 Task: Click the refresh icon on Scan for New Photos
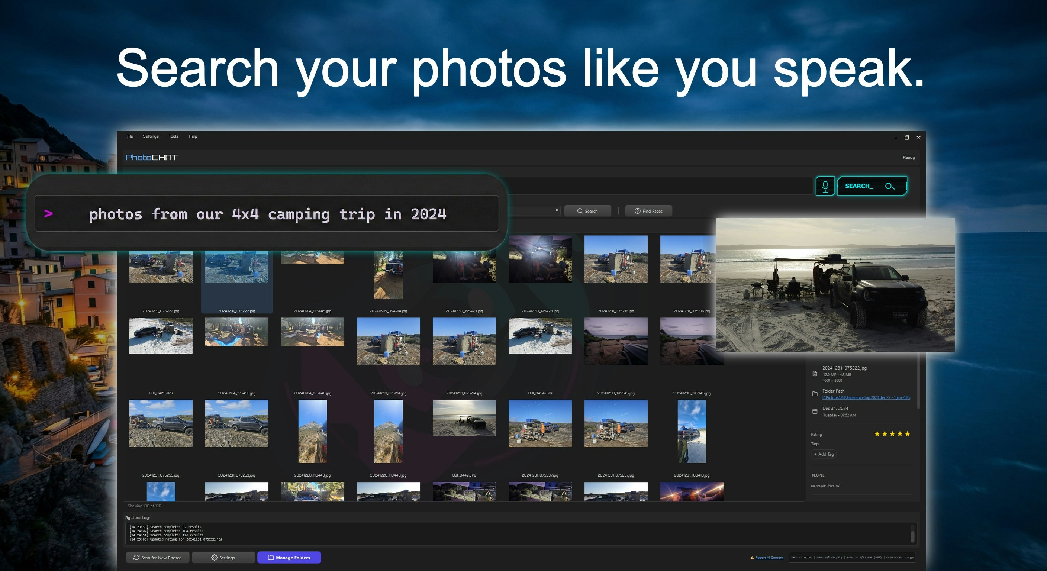tap(137, 558)
